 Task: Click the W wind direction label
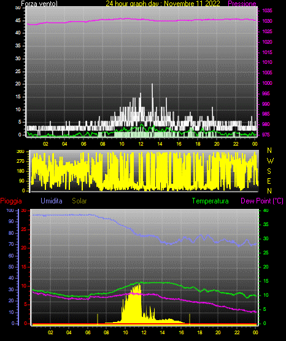(270, 161)
